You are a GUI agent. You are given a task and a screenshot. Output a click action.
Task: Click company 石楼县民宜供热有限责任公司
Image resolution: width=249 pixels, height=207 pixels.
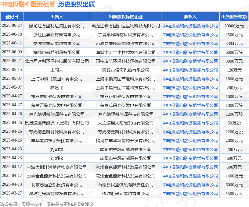click(126, 185)
